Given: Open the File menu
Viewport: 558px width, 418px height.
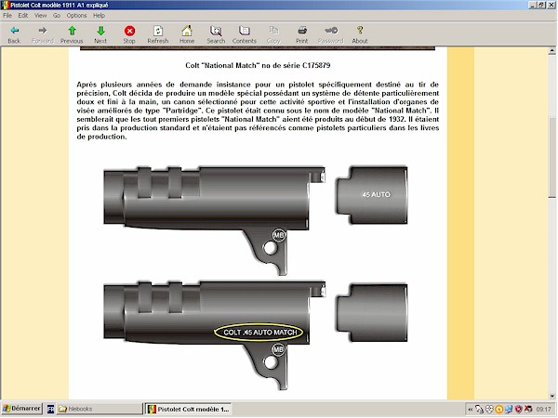Looking at the screenshot, I should pos(7,15).
